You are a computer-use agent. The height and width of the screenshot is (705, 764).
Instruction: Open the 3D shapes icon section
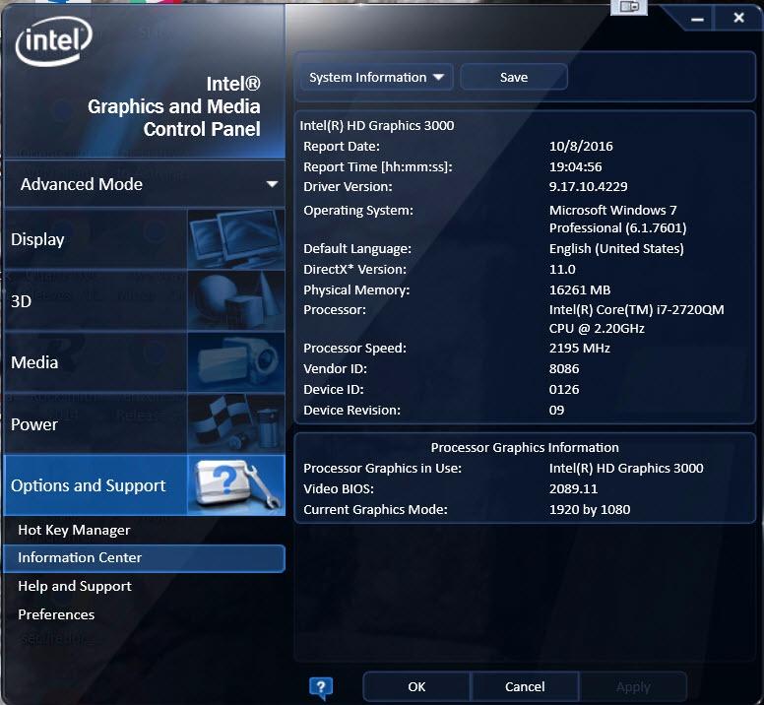235,301
